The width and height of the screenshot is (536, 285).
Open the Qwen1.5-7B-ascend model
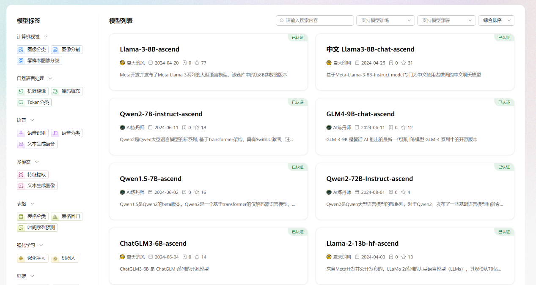coord(151,179)
